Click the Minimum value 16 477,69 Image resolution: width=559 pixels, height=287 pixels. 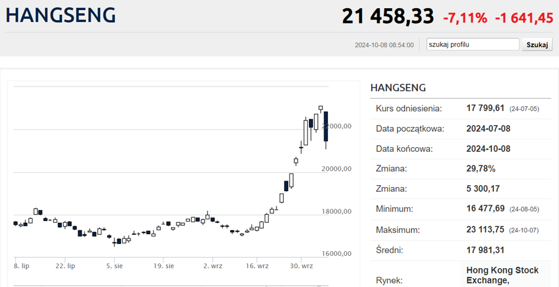click(485, 209)
